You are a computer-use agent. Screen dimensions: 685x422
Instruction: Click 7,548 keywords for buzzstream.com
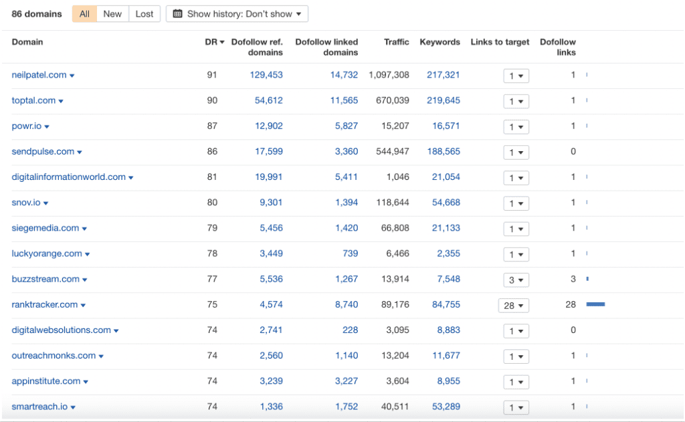point(449,279)
